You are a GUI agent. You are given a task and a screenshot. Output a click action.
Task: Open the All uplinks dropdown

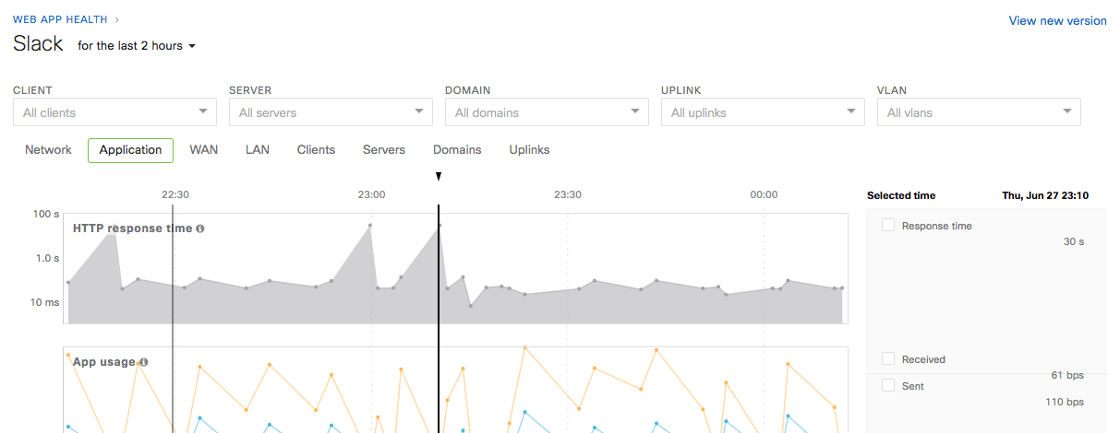pos(763,112)
